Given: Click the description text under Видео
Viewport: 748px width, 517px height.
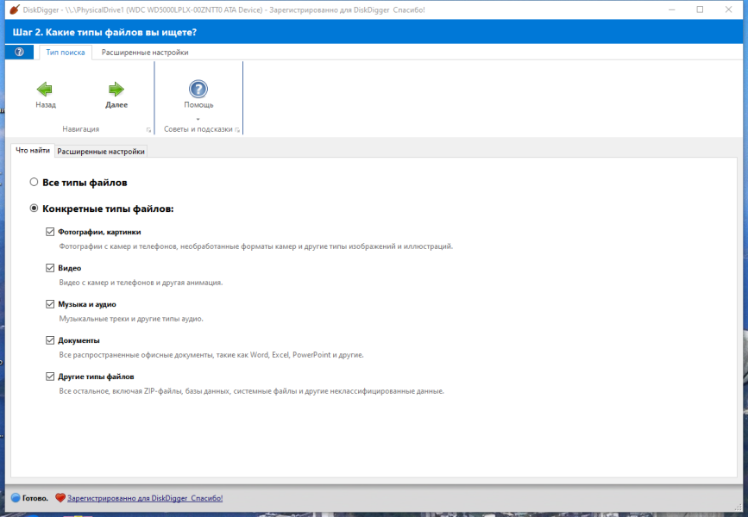Looking at the screenshot, I should (x=141, y=283).
